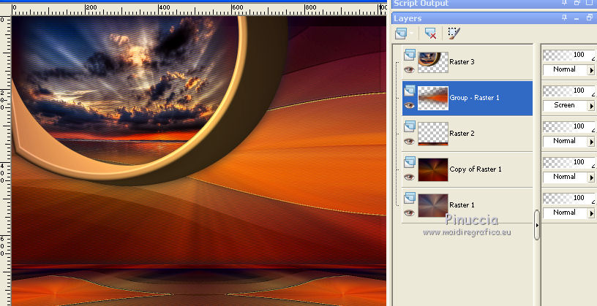Adjust the Group - Raster 1 opacity slider
The height and width of the screenshot is (306, 597).
568,91
